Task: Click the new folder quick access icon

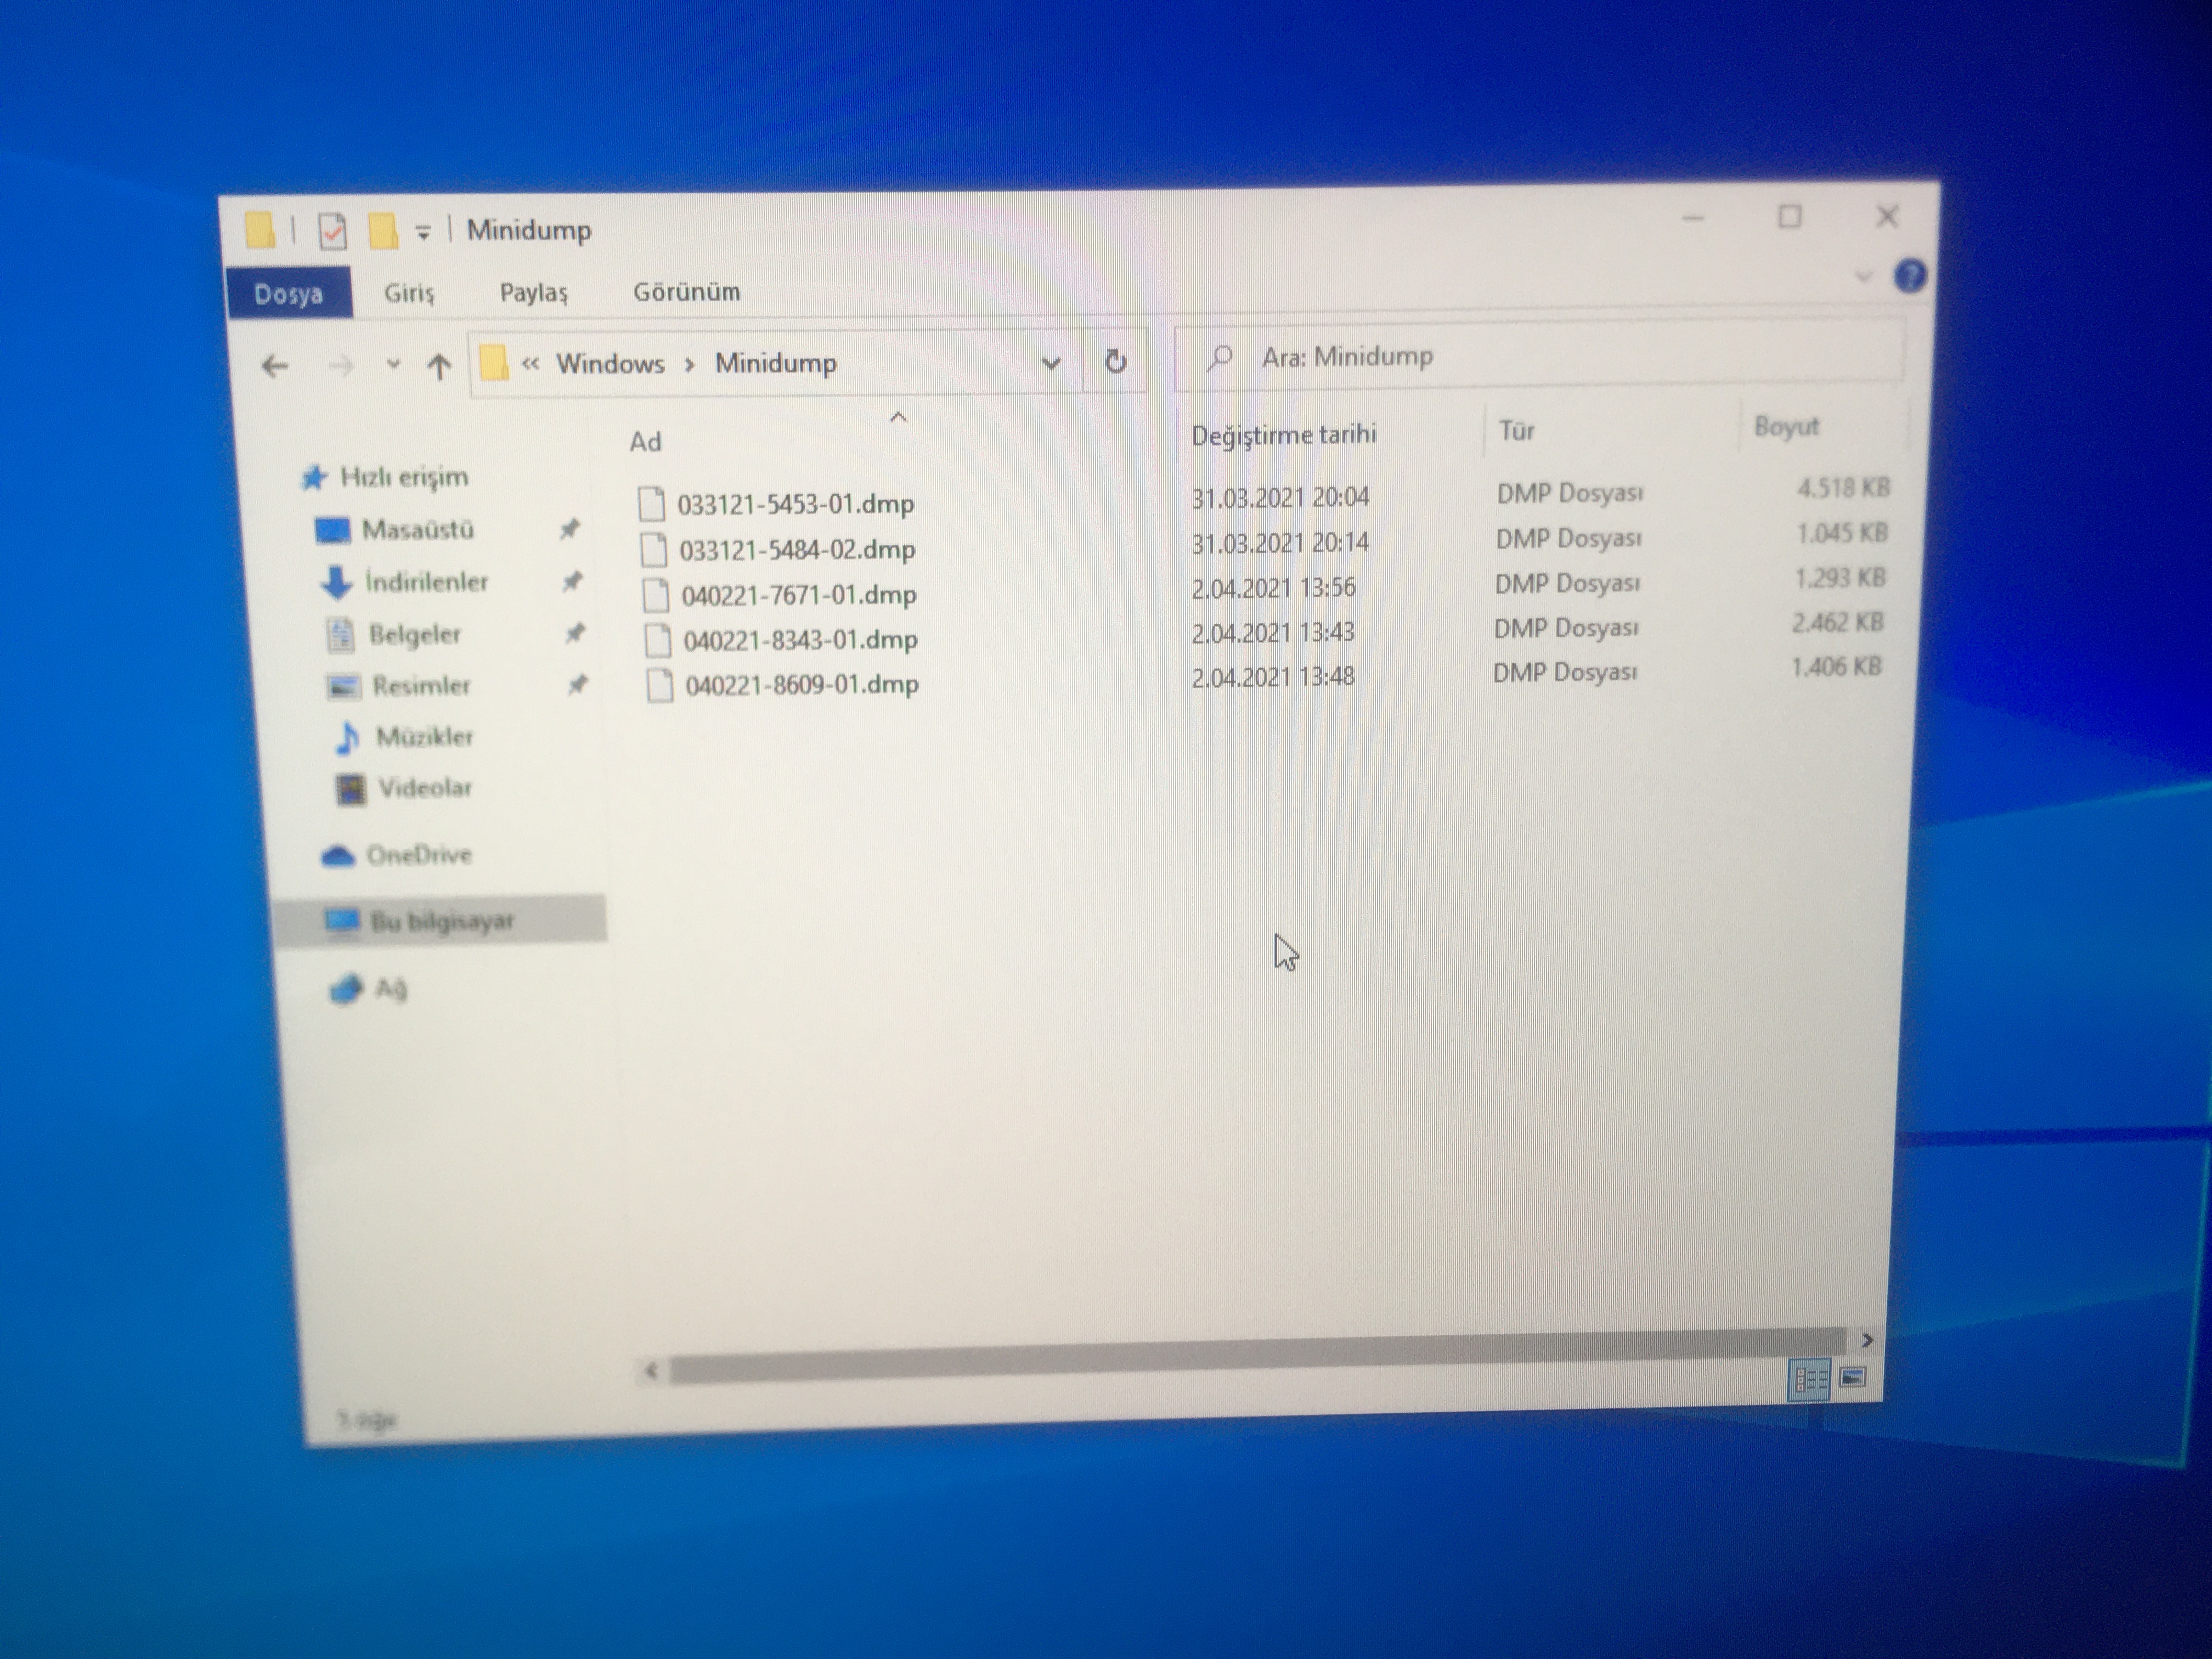Action: coord(383,231)
